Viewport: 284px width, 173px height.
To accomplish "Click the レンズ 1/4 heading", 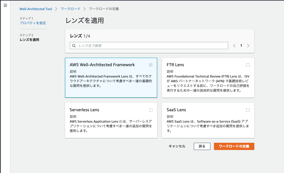I will coord(80,36).
